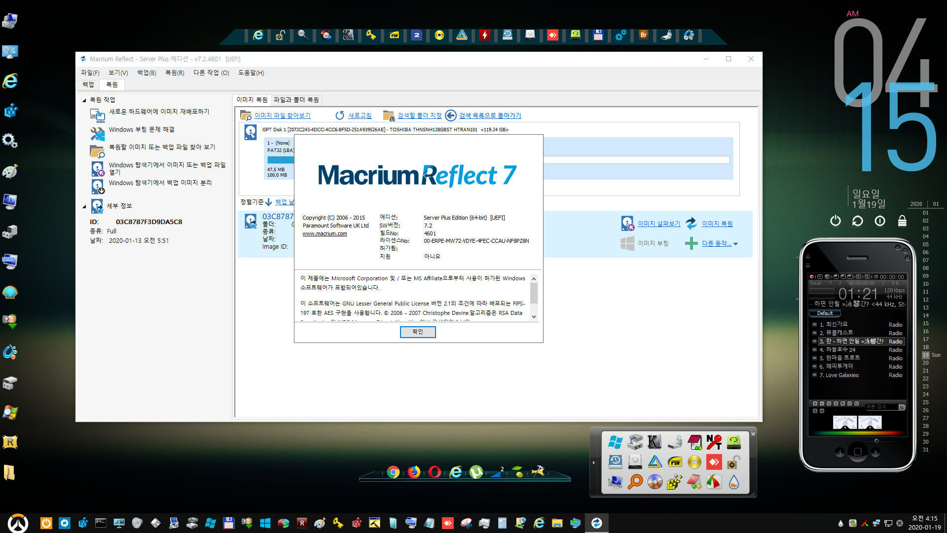This screenshot has height=533, width=947.
Task: Click power shutdown icon on desktop widget
Action: [x=835, y=221]
